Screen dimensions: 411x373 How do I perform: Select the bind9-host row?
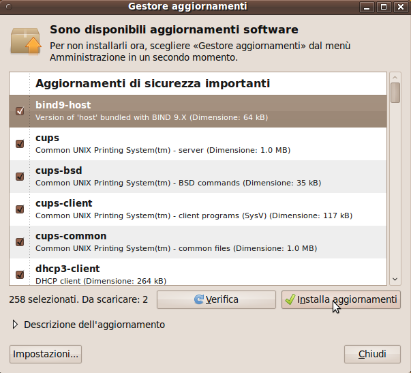pyautogui.click(x=198, y=111)
